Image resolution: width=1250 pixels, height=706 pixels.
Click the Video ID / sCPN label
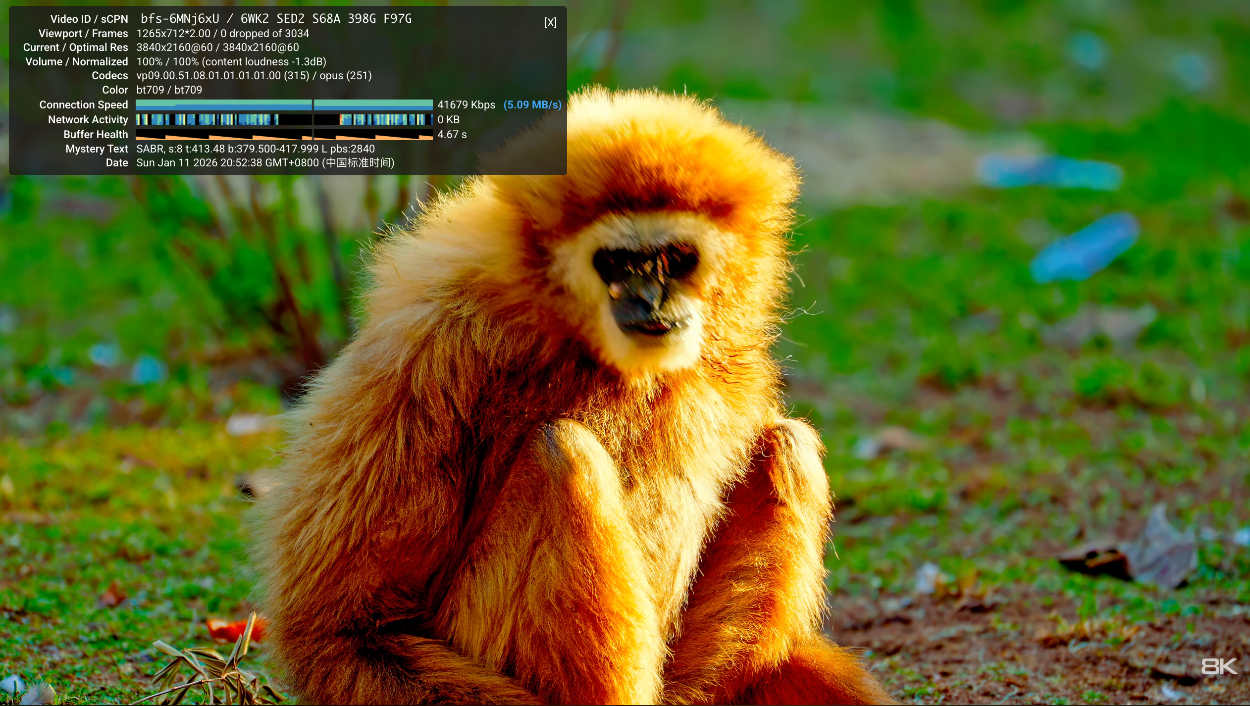coord(89,19)
